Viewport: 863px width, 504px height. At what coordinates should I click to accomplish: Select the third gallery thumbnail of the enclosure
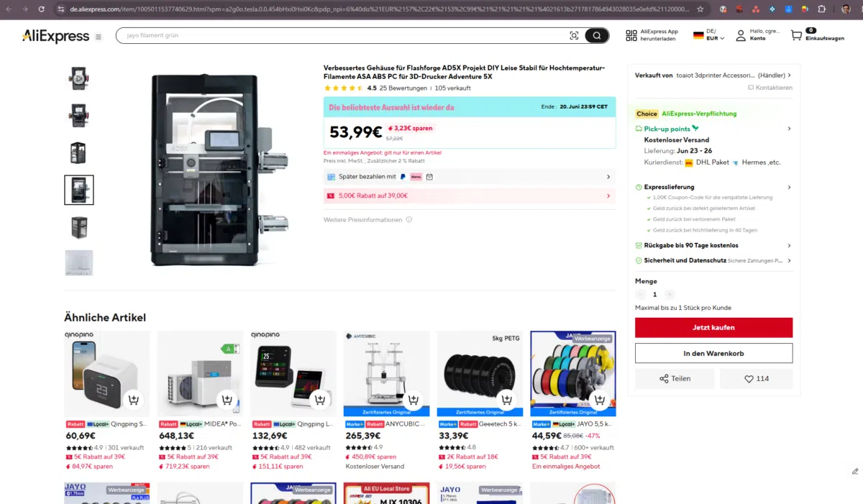(78, 152)
